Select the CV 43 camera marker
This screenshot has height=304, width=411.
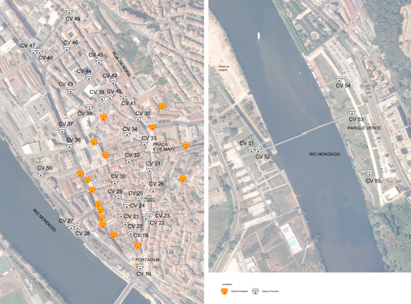(71, 90)
